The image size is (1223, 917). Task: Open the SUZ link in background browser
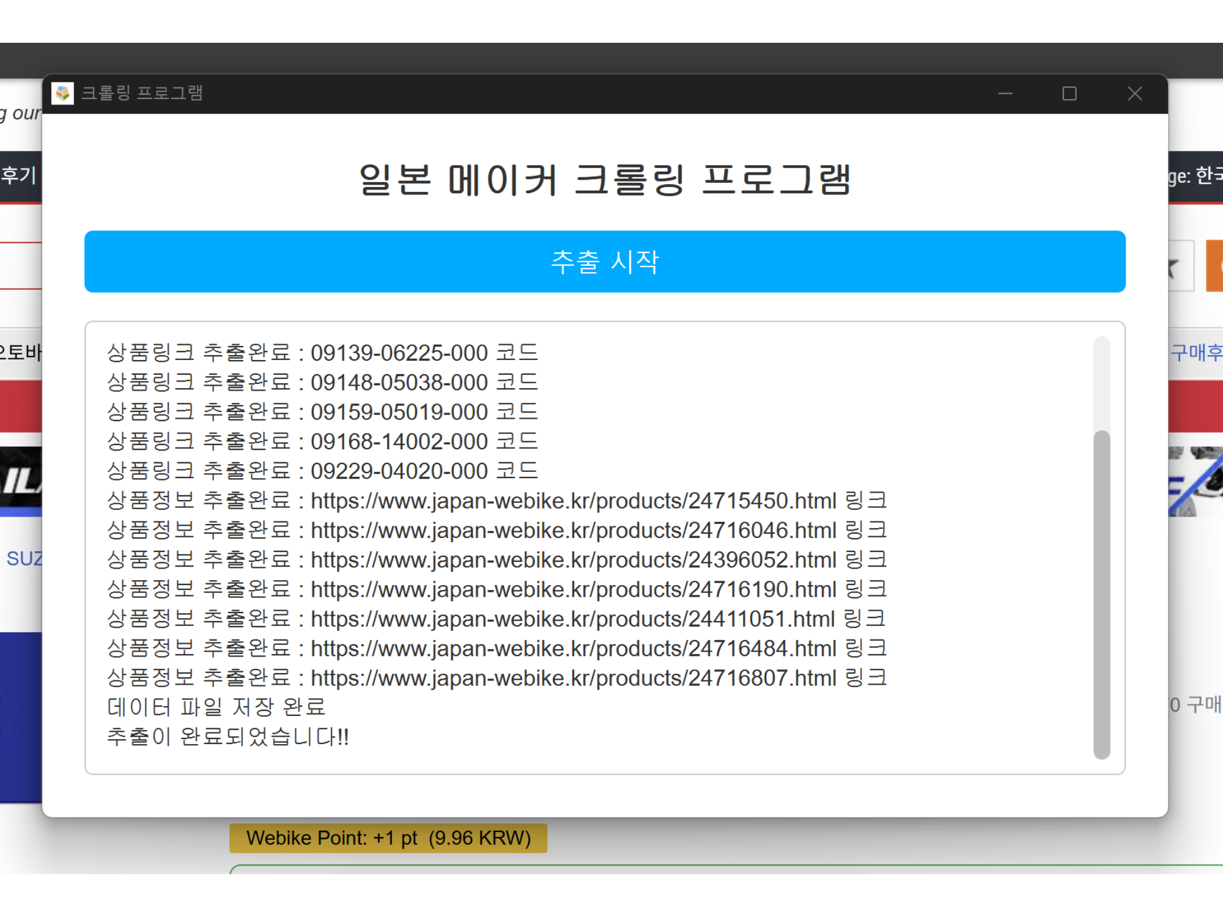click(x=24, y=559)
